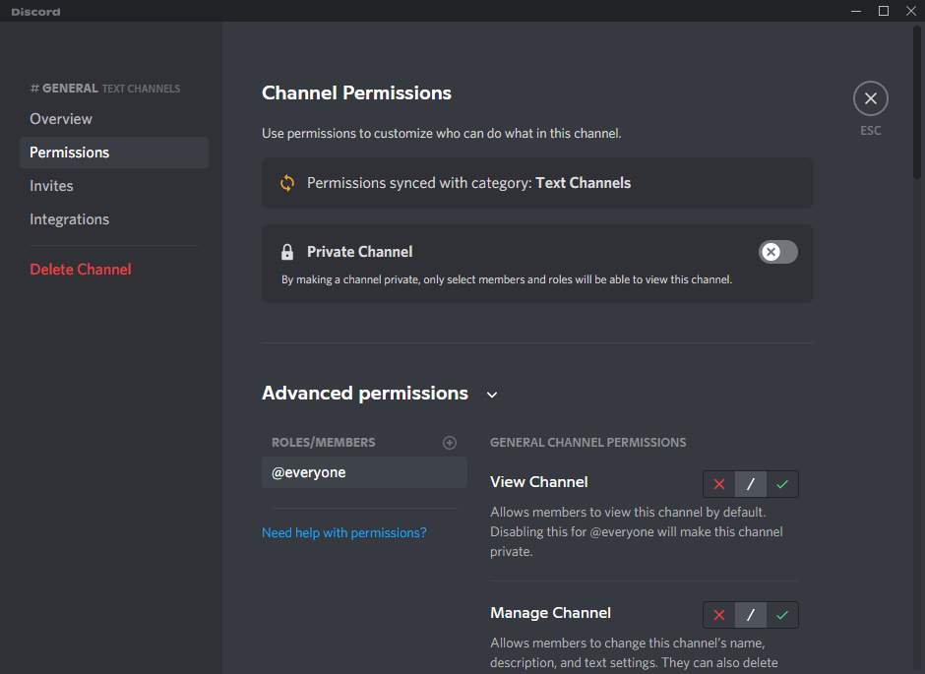Click the permissions sync icon
Viewport: 925px width, 674px height.
pyautogui.click(x=286, y=183)
